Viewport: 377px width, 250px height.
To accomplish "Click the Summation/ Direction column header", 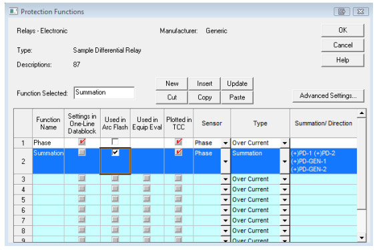I will point(324,123).
